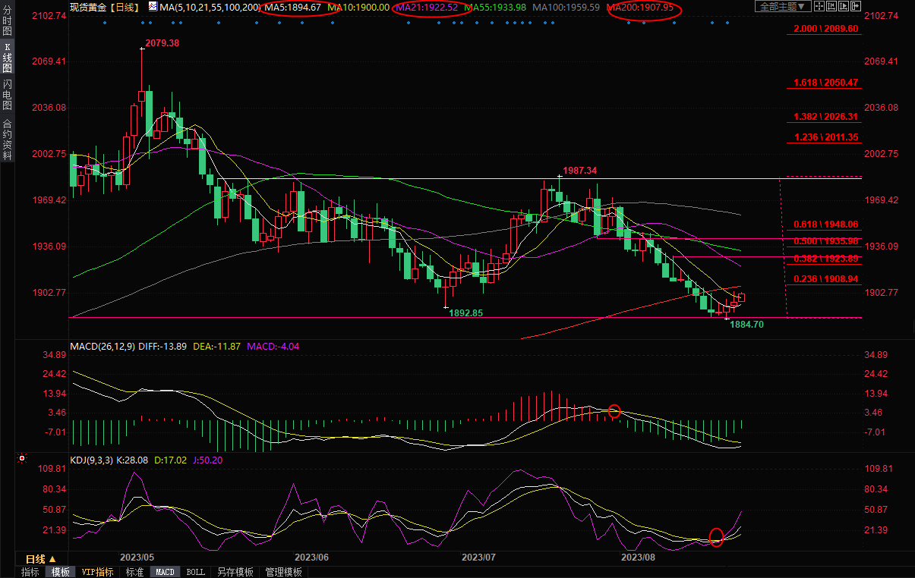Click the 2023/05 date label
The width and height of the screenshot is (915, 578).
[137, 557]
